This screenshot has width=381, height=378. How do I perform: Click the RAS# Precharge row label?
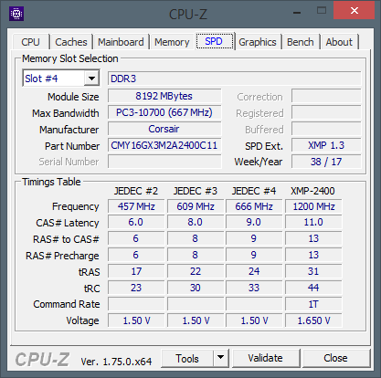point(62,256)
